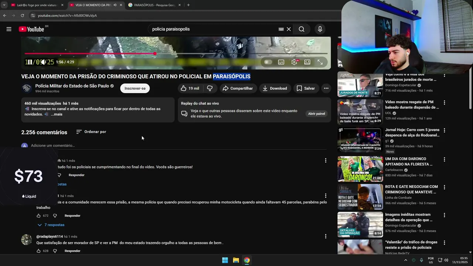473x266 pixels.
Task: Reply to the comment with 672 likes
Action: tap(72, 216)
